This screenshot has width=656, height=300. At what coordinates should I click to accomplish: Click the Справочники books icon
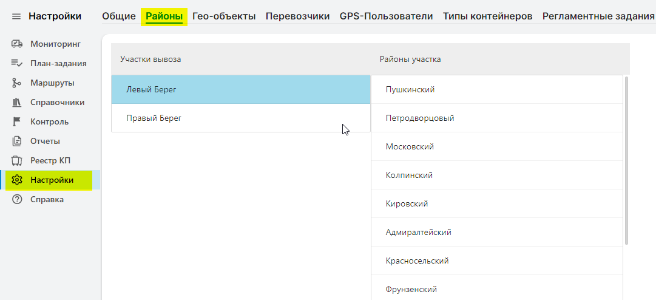click(x=17, y=102)
